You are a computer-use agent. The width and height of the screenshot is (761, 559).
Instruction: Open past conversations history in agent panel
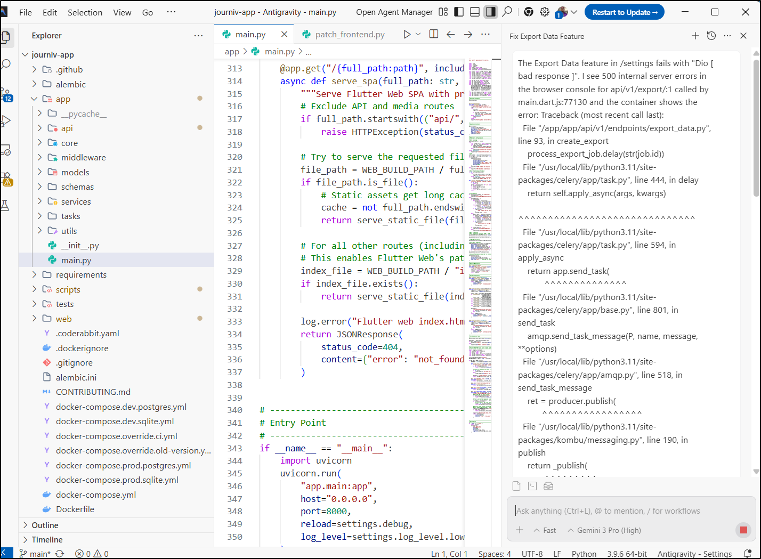tap(711, 36)
